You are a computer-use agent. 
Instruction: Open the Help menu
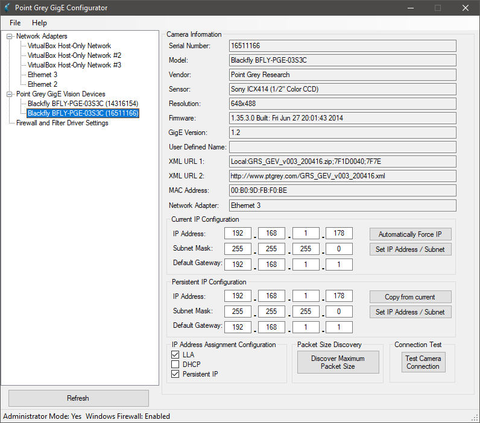tap(39, 23)
